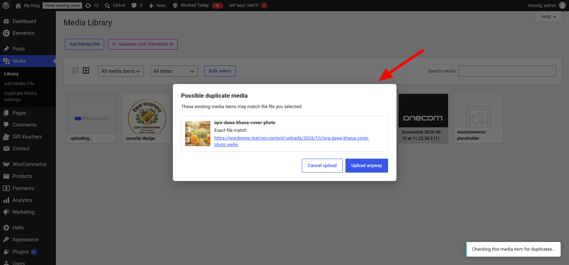Image resolution: width=569 pixels, height=265 pixels.
Task: Click Add Media File button
Action: [85, 44]
